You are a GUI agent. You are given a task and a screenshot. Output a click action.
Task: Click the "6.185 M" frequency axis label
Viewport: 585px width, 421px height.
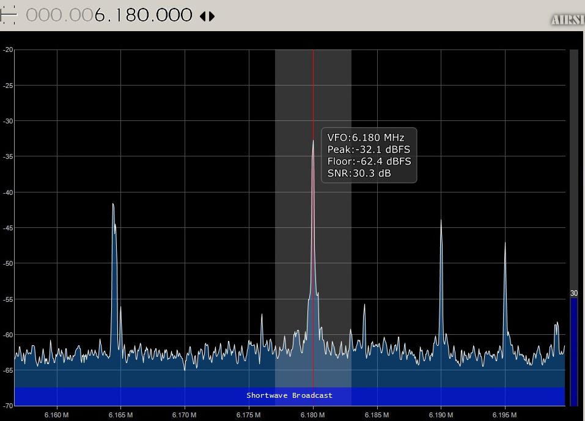pos(377,415)
